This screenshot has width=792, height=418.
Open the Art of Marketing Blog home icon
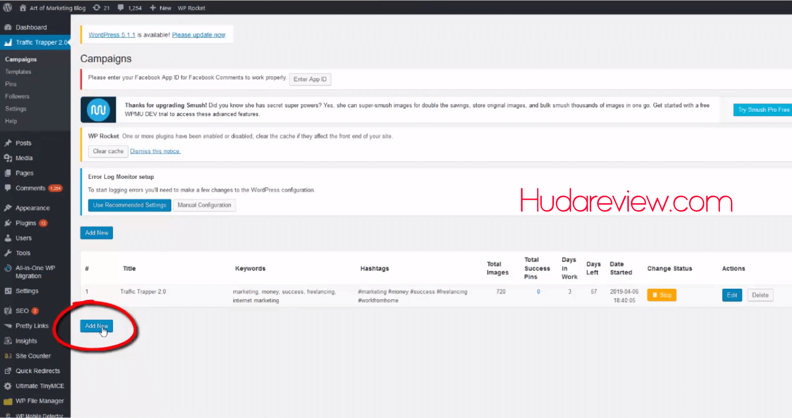point(23,8)
